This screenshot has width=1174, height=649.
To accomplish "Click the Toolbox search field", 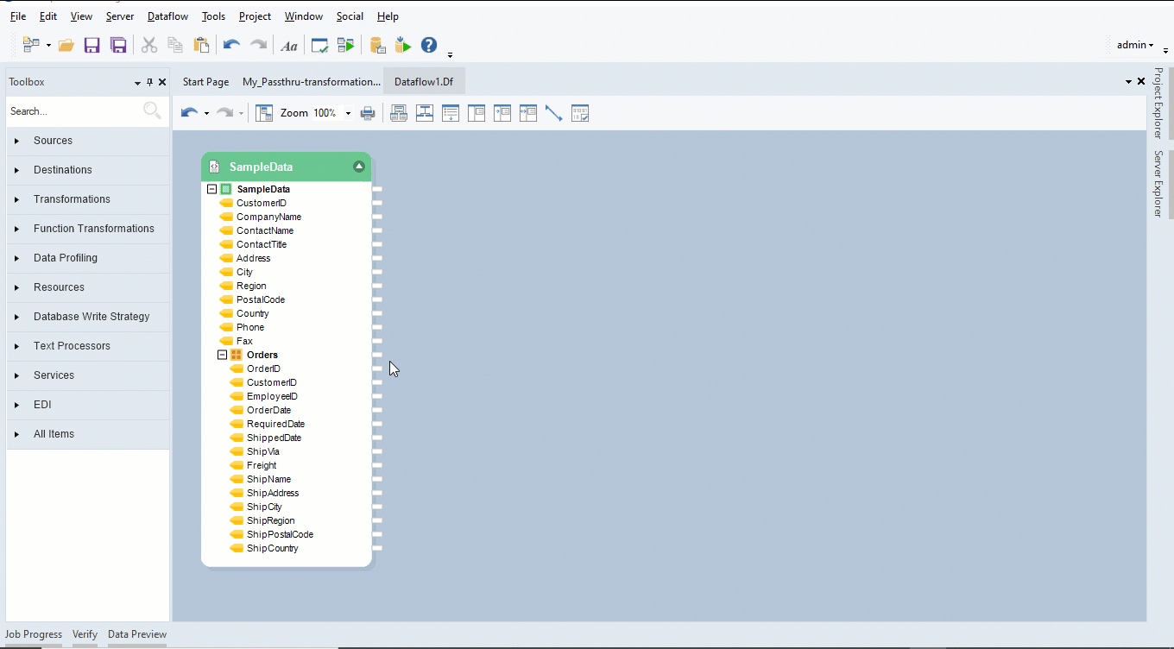I will [73, 111].
